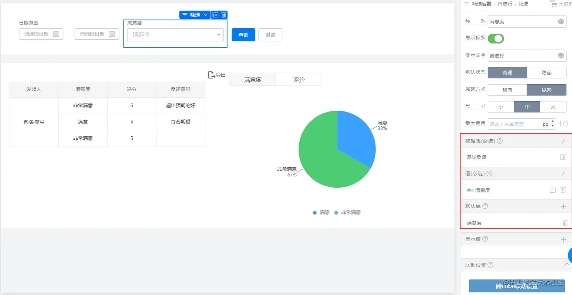This screenshot has height=295, width=572.
Task: Click the export file icon
Action: (x=211, y=75)
